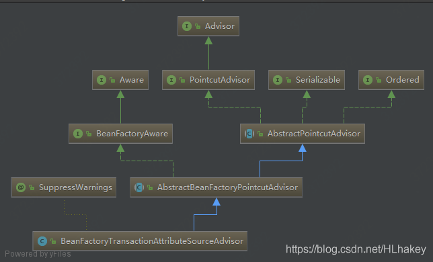Click the interface icon on the Advisor node
Screen dimensions: 433x262
[x=187, y=26]
